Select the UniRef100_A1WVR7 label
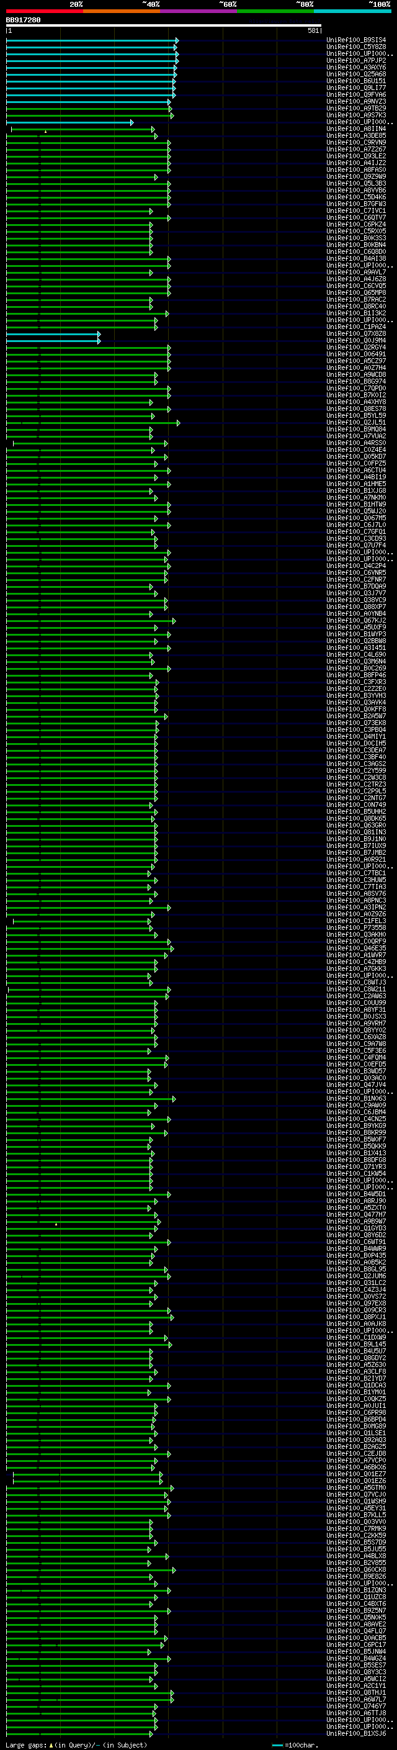 pos(356,955)
